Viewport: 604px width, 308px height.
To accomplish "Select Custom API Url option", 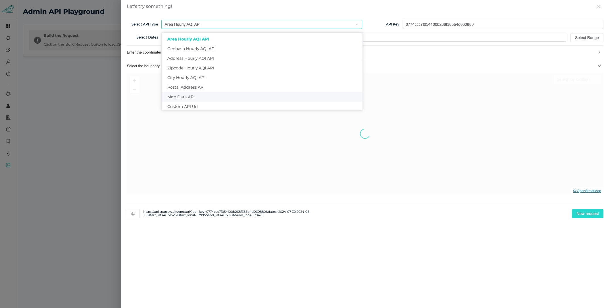I will pyautogui.click(x=182, y=107).
